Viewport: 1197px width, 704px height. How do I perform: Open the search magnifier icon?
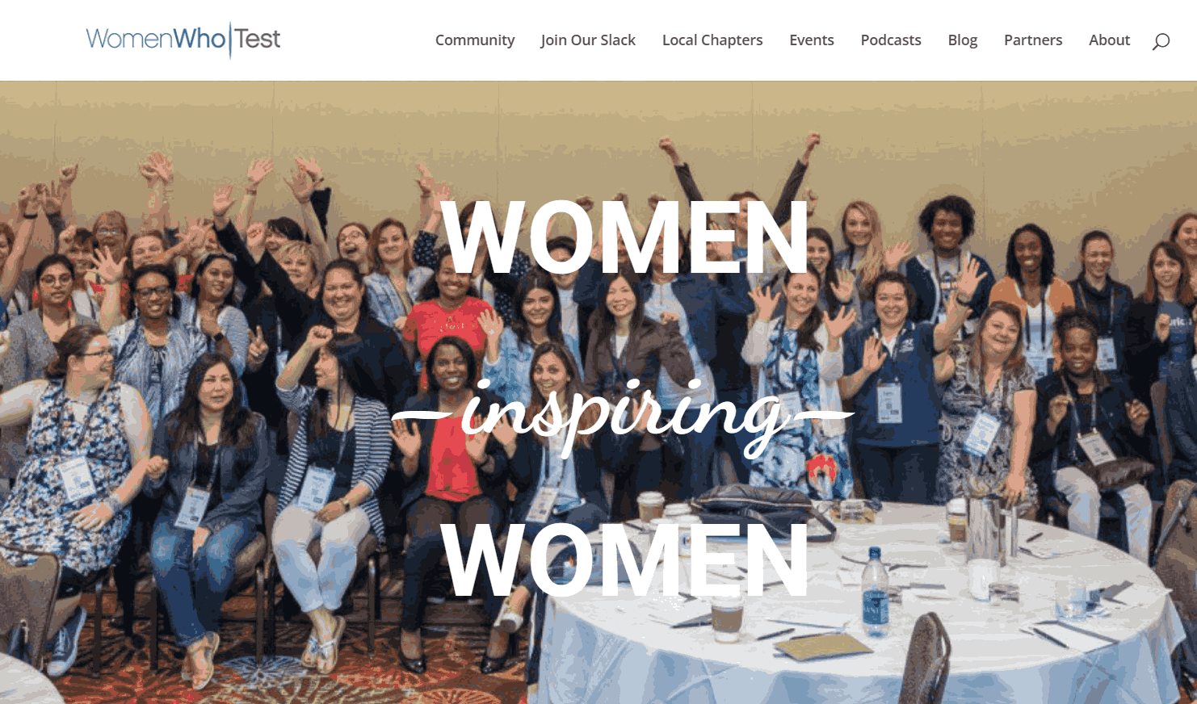(1161, 41)
